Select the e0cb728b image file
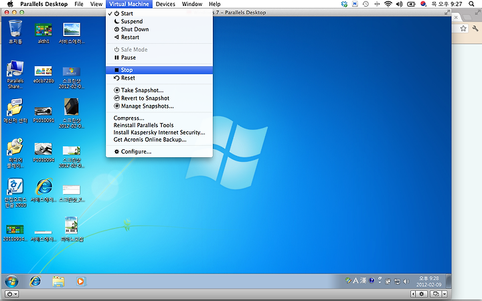The width and height of the screenshot is (482, 301). point(44,75)
